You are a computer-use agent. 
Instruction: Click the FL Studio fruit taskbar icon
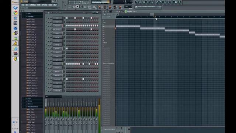(15, 59)
